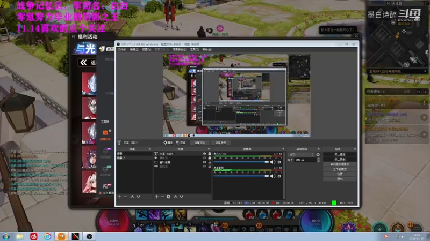Click 退出 exit button in controls
Image resolution: width=430 pixels, height=241 pixels.
[340, 179]
